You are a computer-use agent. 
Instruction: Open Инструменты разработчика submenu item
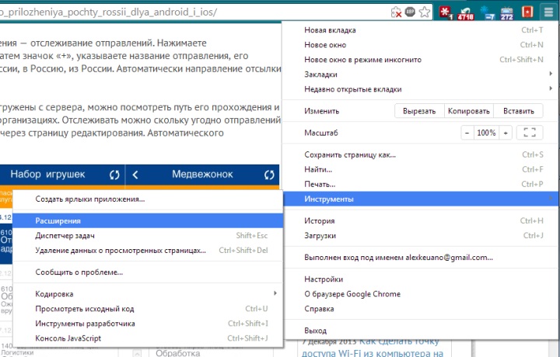[148, 324]
